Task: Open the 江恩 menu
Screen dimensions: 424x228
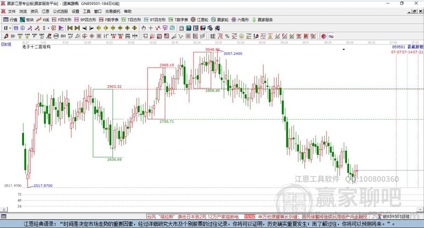Action: pos(46,11)
